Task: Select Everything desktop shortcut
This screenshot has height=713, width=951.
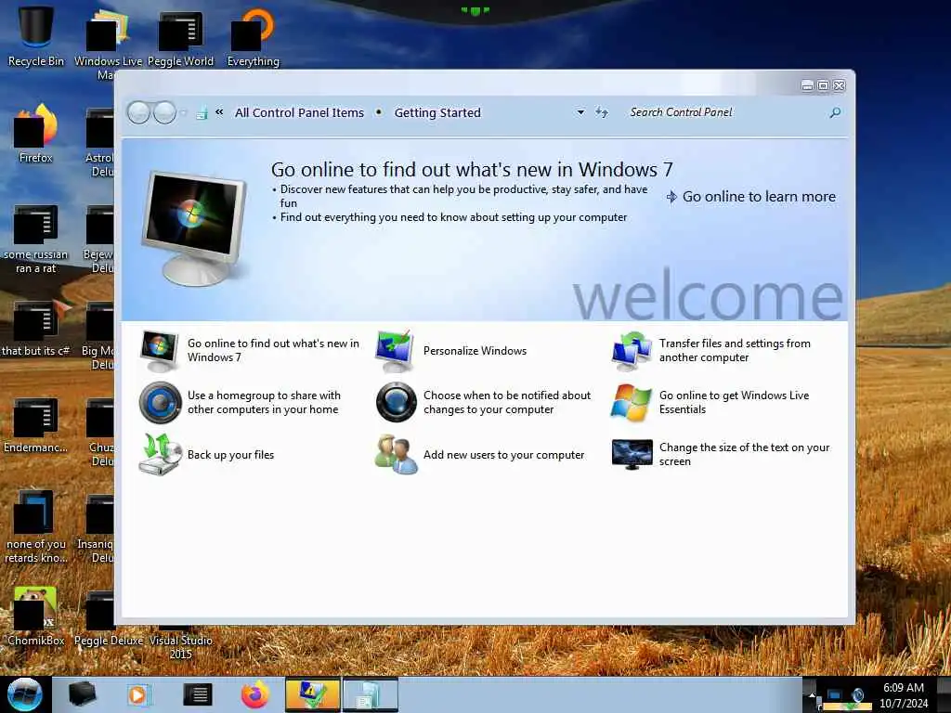Action: [x=253, y=36]
